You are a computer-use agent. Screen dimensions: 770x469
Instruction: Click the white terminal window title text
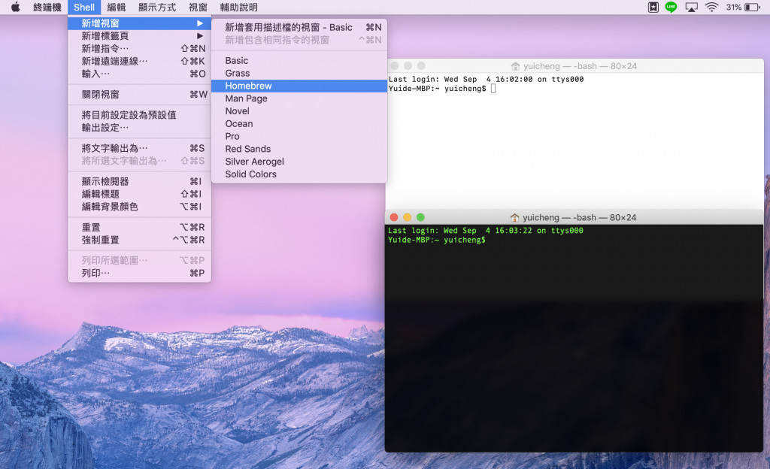coord(580,65)
